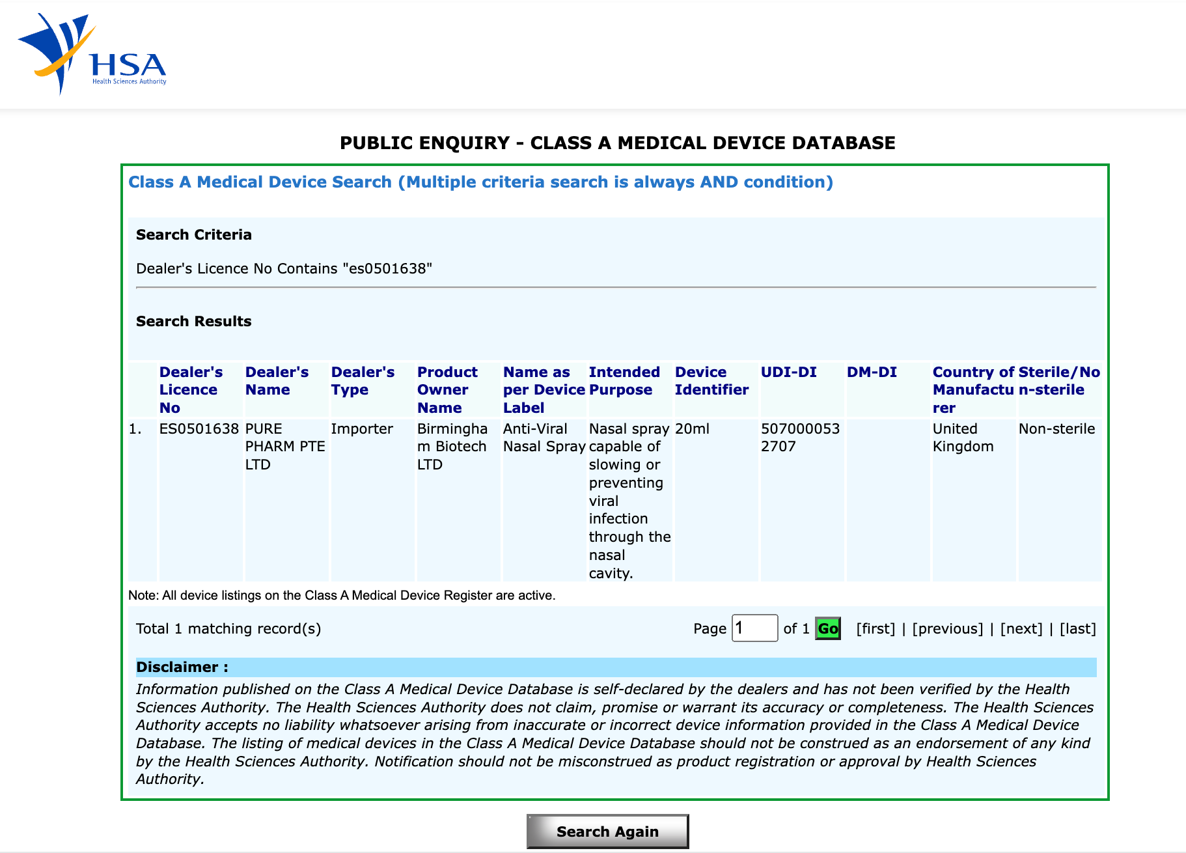This screenshot has width=1186, height=853.
Task: Jump to the [last] results page
Action: pos(1078,628)
